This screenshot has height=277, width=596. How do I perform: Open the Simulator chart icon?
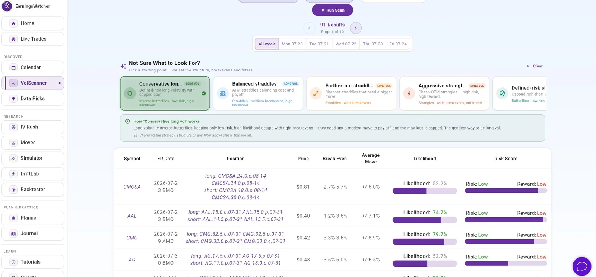pyautogui.click(x=13, y=158)
